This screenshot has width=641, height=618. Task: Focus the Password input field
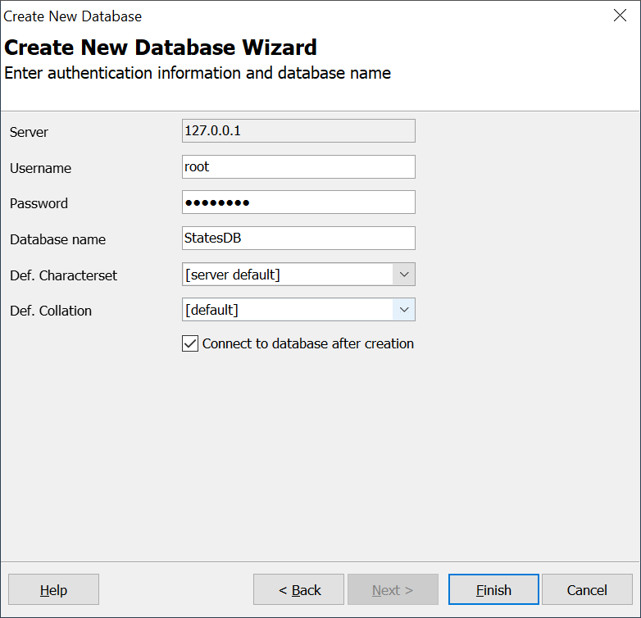click(298, 202)
